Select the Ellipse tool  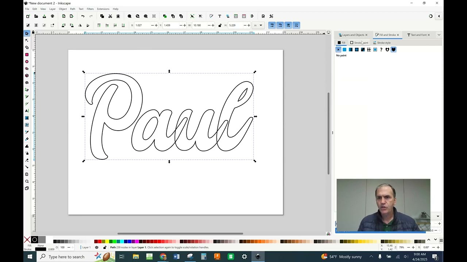coord(27,61)
